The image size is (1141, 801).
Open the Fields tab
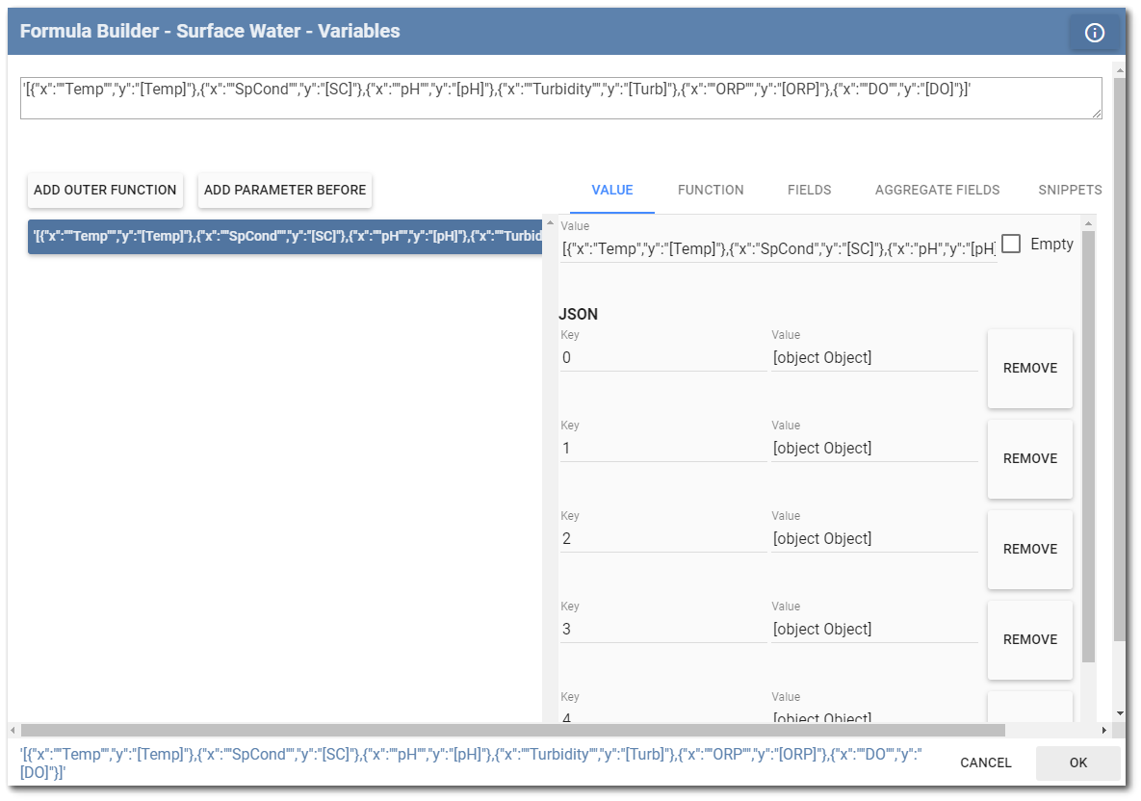click(x=809, y=190)
